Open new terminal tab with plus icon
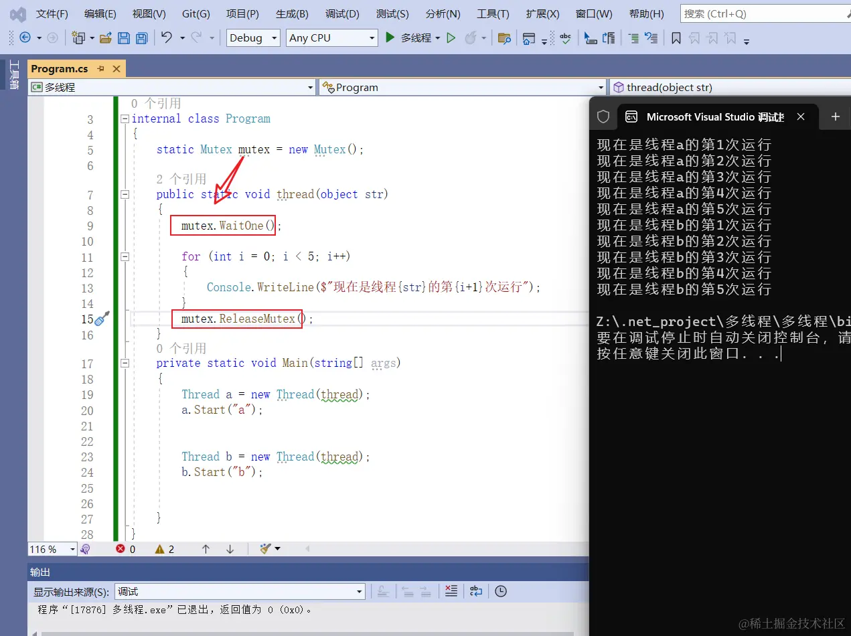This screenshot has height=636, width=851. pyautogui.click(x=836, y=116)
